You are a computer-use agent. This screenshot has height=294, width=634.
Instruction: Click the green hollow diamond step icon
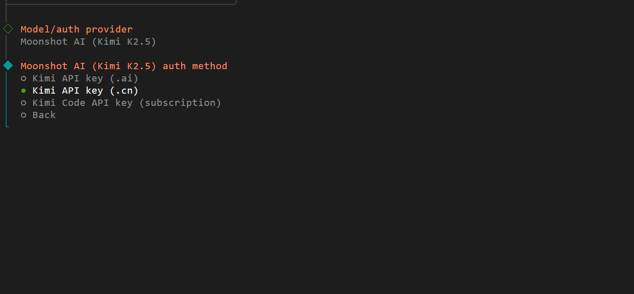tap(8, 29)
